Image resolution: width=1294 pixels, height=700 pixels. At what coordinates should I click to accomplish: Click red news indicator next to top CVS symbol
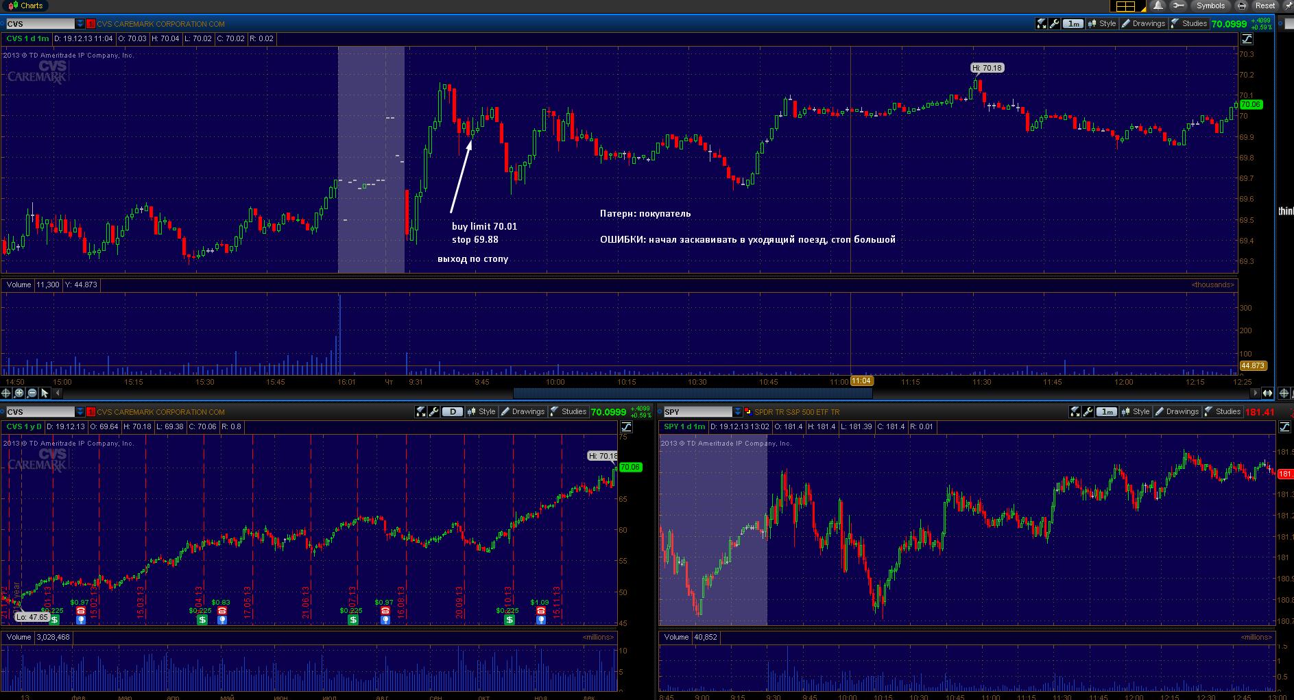pos(91,24)
